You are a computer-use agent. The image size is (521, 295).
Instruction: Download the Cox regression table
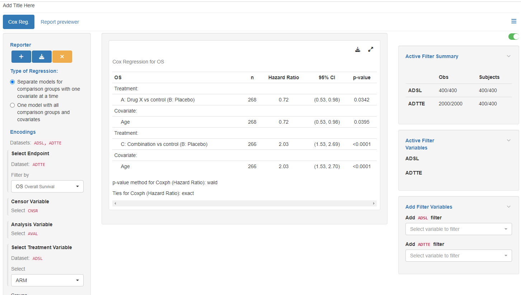pyautogui.click(x=357, y=49)
